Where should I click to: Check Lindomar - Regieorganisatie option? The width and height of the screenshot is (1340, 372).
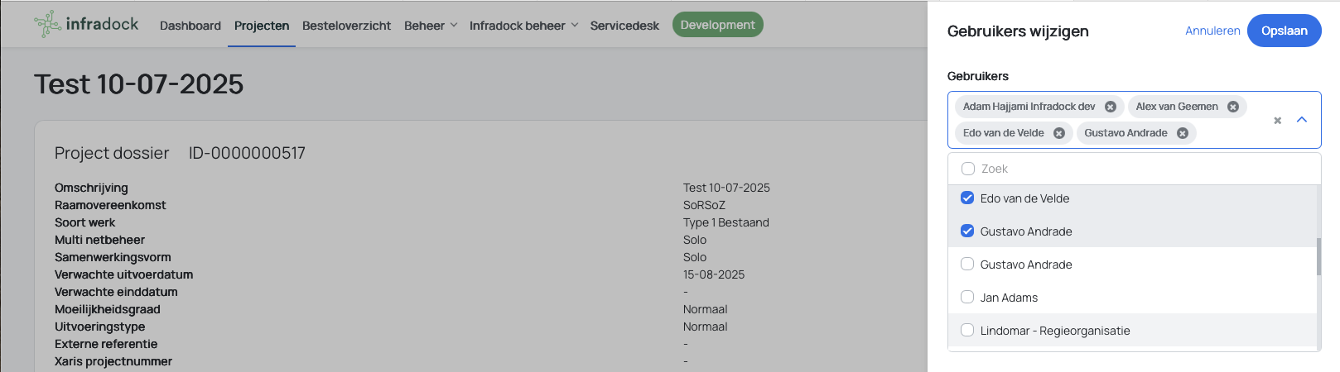pyautogui.click(x=967, y=330)
